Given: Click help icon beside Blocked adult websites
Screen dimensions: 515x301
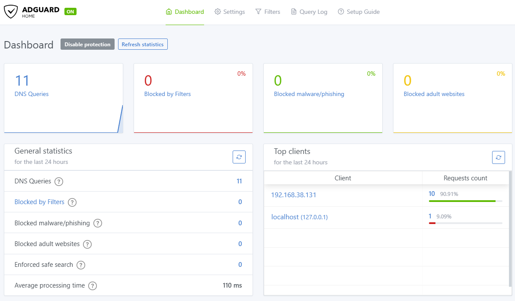Looking at the screenshot, I should (87, 244).
